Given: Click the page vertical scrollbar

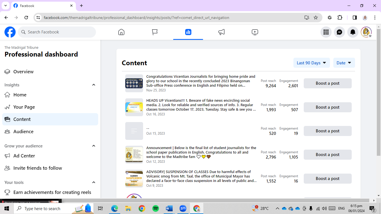Looking at the screenshot, I should click(378, 92).
